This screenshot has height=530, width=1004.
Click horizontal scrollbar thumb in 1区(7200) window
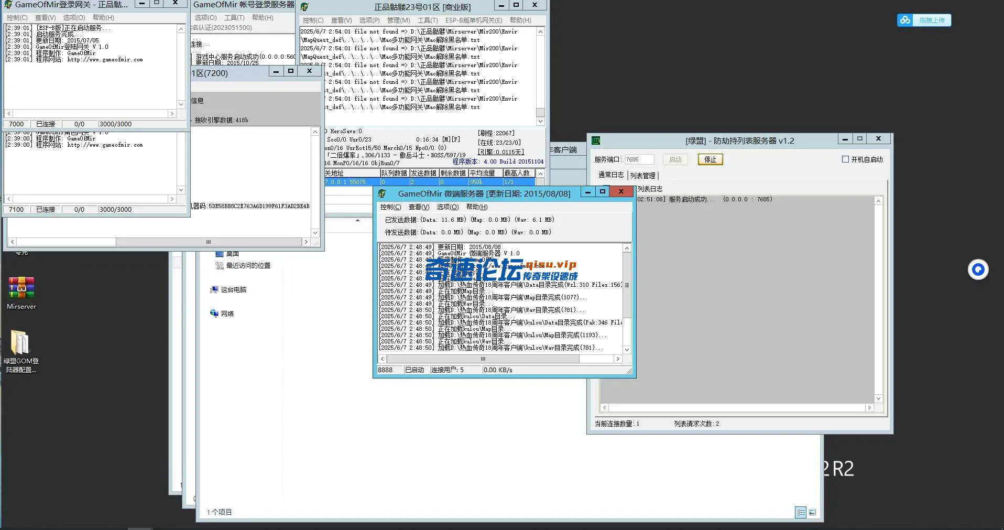click(208, 242)
